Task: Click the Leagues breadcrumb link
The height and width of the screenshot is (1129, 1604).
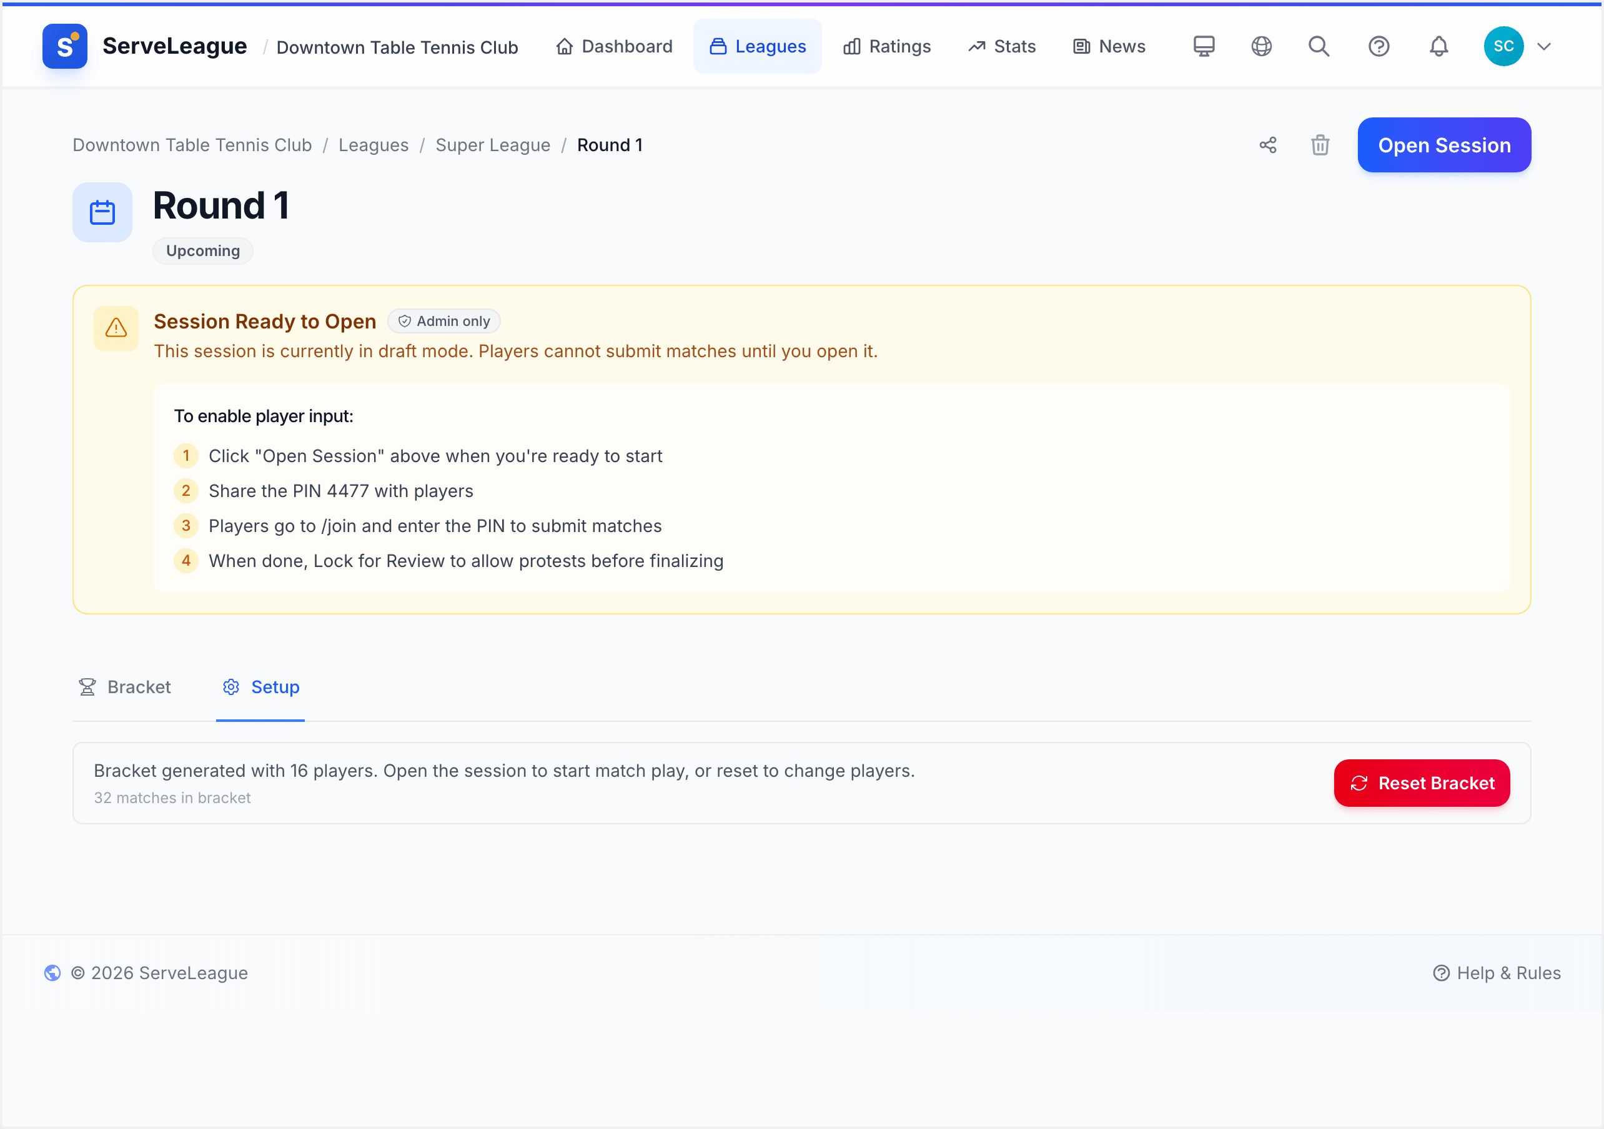Action: (x=374, y=145)
